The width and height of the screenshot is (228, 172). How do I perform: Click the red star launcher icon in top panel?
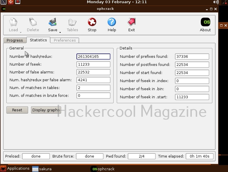[10, 2]
